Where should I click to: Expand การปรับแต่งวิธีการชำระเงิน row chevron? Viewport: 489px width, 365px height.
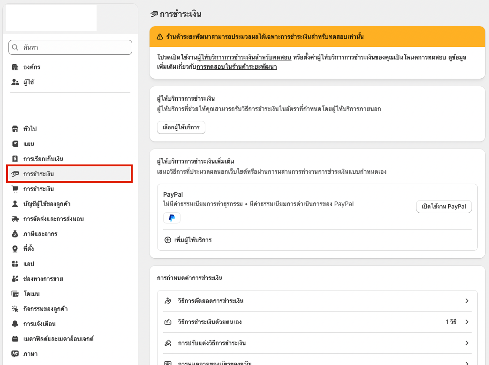[467, 343]
